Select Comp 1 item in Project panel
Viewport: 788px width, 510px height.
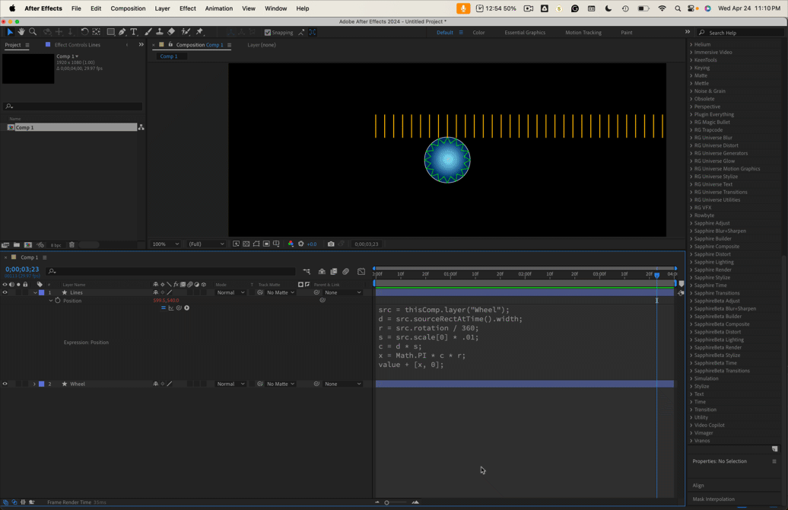[x=71, y=127]
